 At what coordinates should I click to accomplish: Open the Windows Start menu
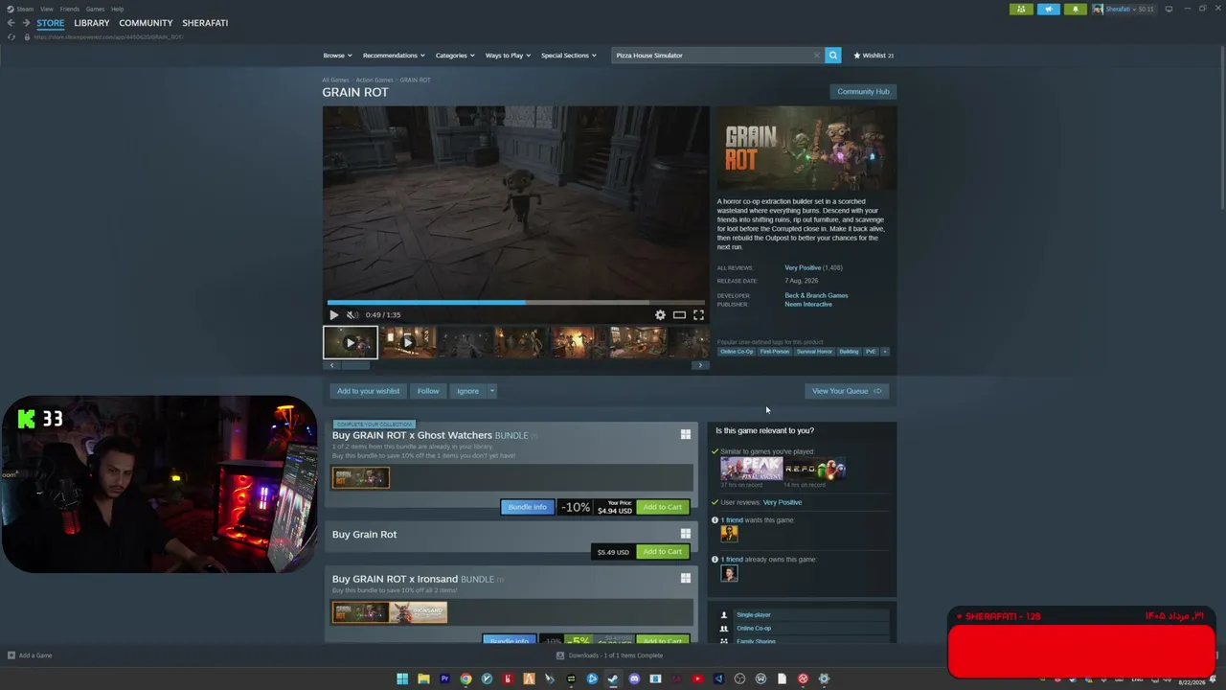(x=402, y=679)
